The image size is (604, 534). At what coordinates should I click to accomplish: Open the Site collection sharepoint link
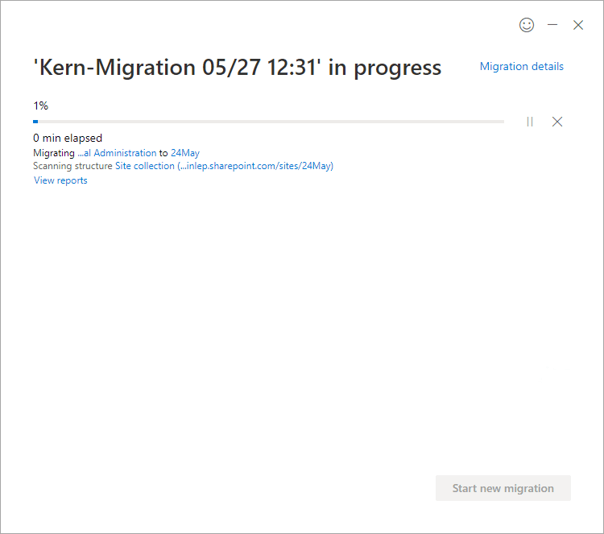[224, 166]
